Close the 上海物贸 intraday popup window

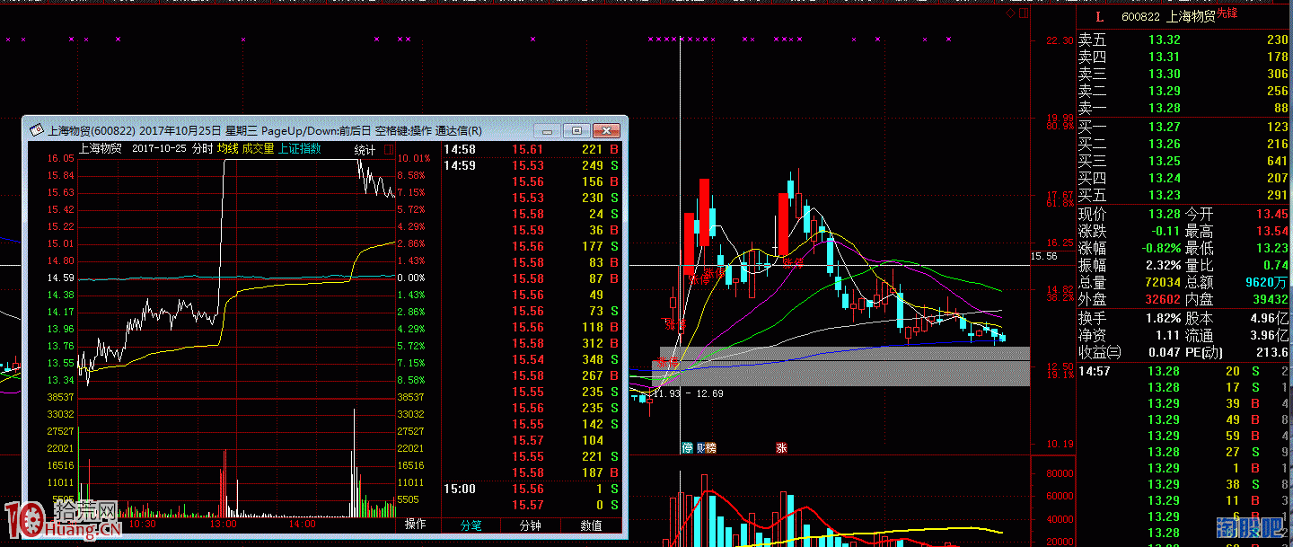click(x=607, y=130)
